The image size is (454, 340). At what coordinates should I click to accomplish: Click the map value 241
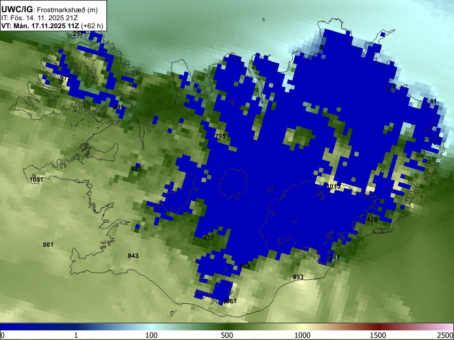tap(334, 257)
